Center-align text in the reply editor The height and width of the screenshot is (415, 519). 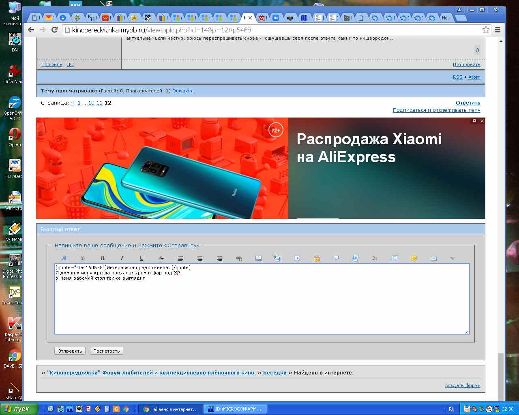[x=200, y=258]
